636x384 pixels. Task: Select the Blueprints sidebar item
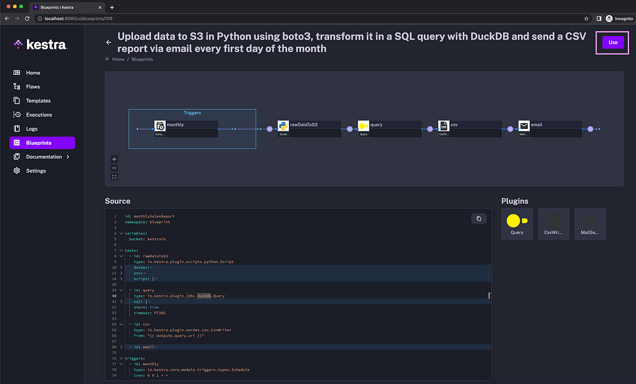(x=42, y=143)
